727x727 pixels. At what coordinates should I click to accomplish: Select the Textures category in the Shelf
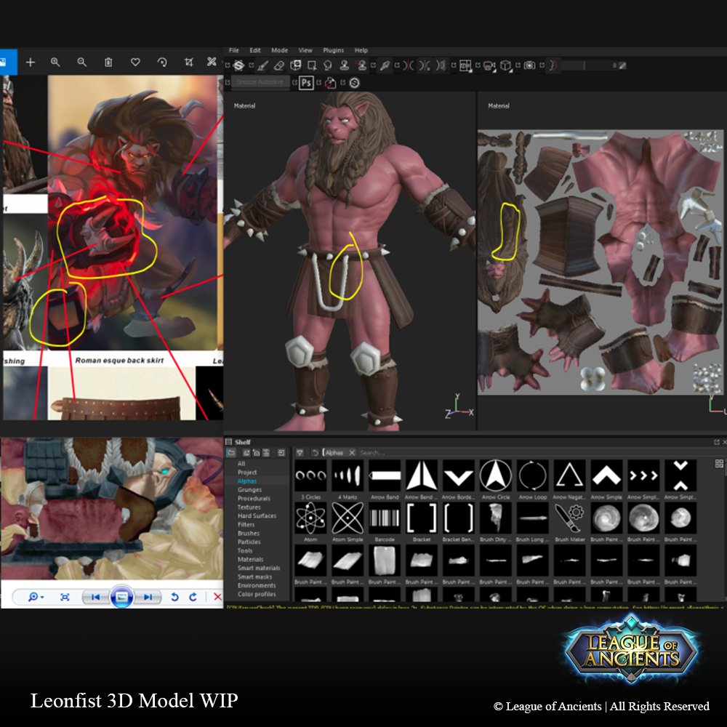[x=249, y=507]
